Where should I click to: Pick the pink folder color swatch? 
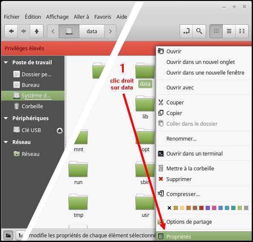tap(214, 208)
